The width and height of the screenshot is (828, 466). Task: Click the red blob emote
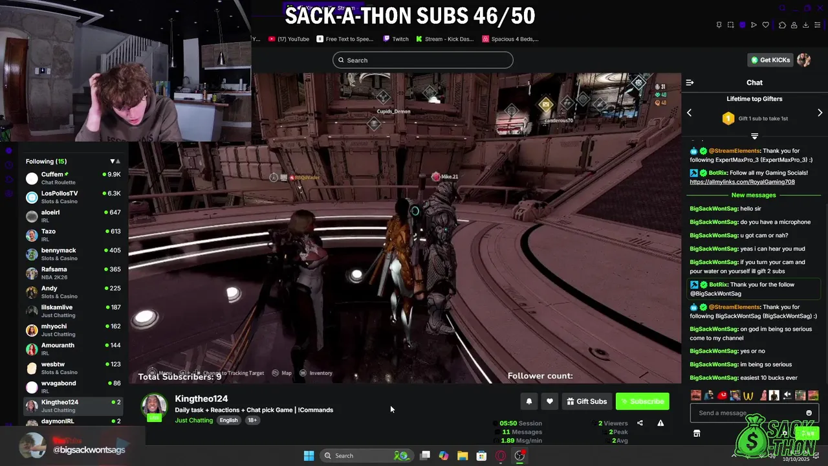723,395
